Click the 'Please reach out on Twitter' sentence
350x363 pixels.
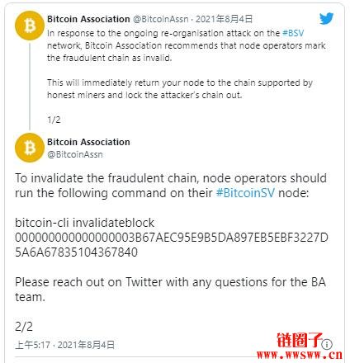[170, 290]
